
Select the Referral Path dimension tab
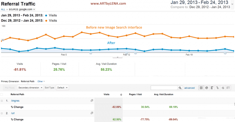pyautogui.click(x=28, y=81)
